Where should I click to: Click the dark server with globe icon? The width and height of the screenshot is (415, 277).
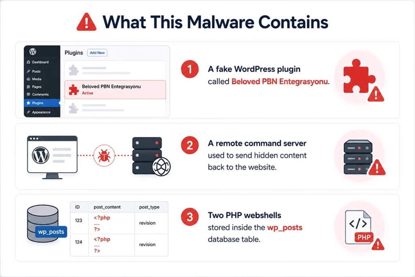[x=151, y=156]
